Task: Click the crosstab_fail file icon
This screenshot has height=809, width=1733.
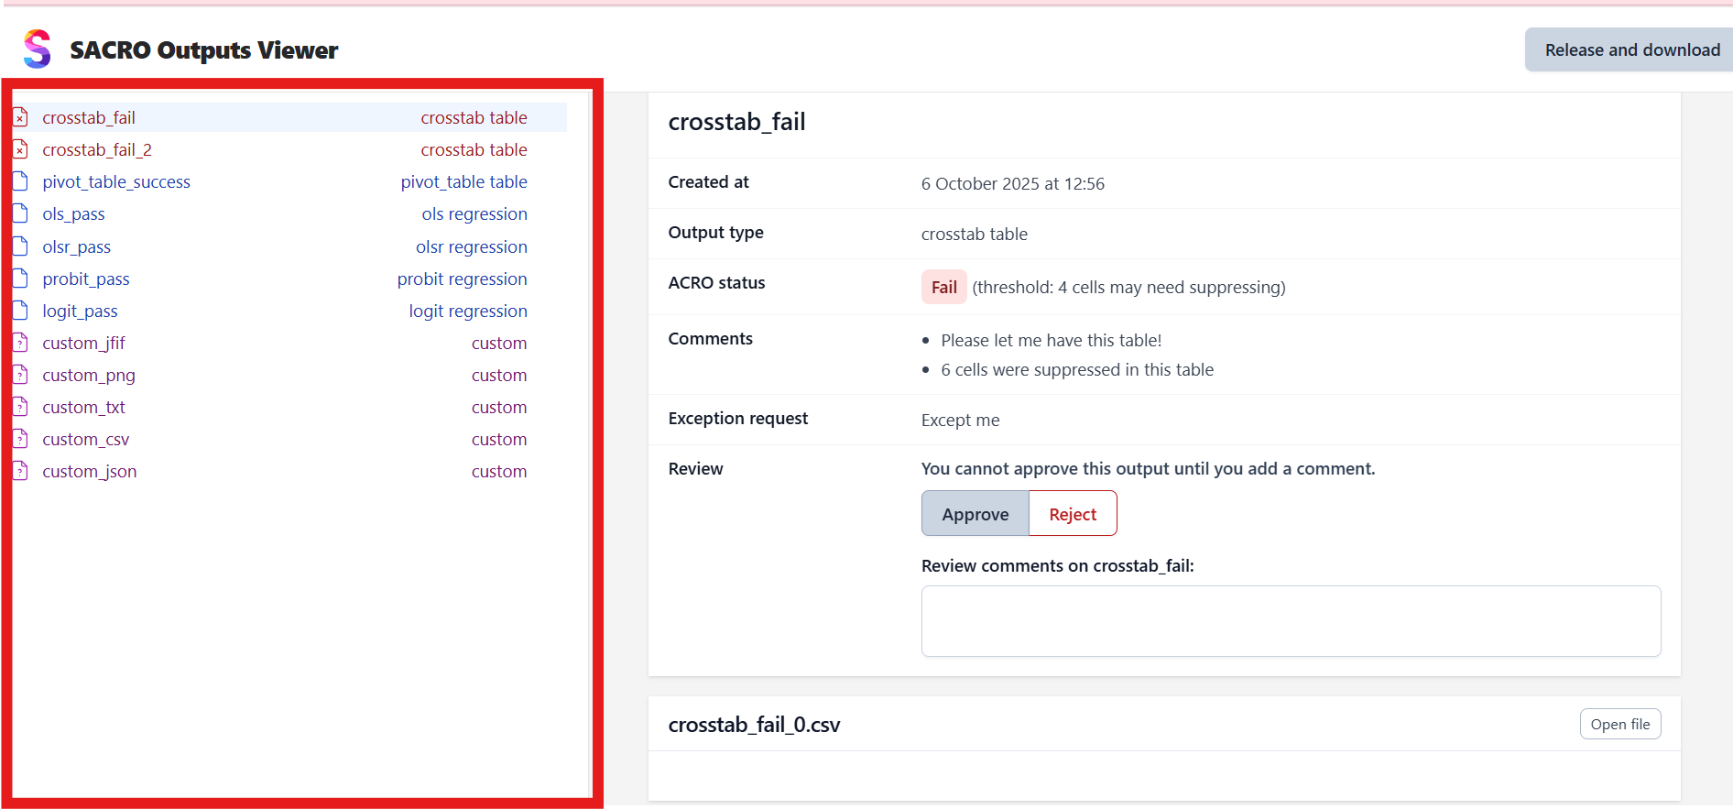Action: tap(20, 117)
